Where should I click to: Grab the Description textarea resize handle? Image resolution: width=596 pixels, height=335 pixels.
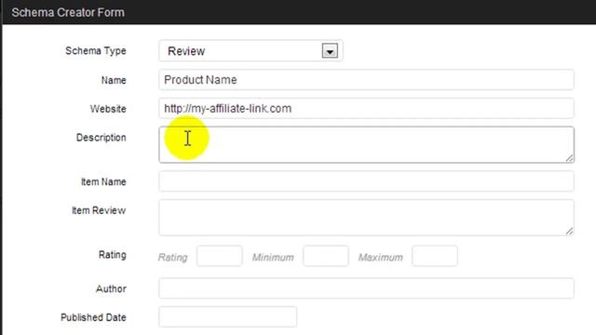point(569,158)
